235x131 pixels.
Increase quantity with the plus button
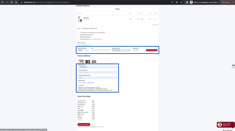142,19
